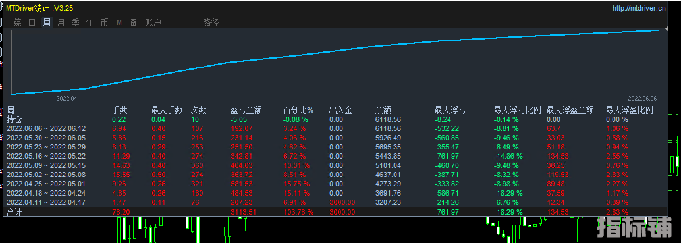Click max floating loss -18.29 % in 04.18 row
The width and height of the screenshot is (681, 243).
coord(508,193)
